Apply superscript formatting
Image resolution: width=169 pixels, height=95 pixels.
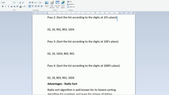[x=17, y=6]
